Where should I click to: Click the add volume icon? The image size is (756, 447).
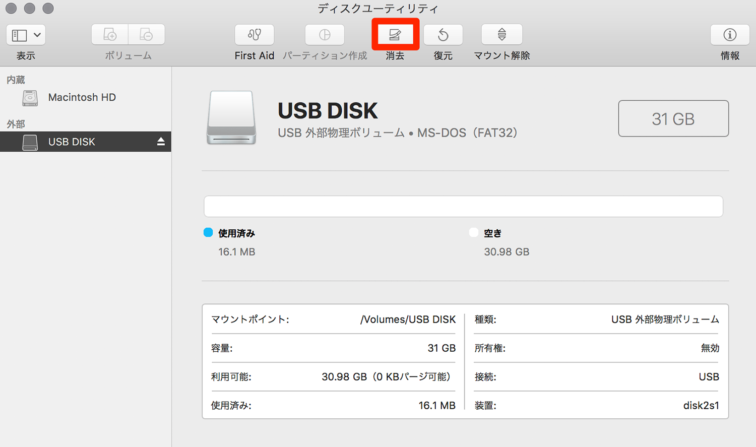click(x=110, y=35)
